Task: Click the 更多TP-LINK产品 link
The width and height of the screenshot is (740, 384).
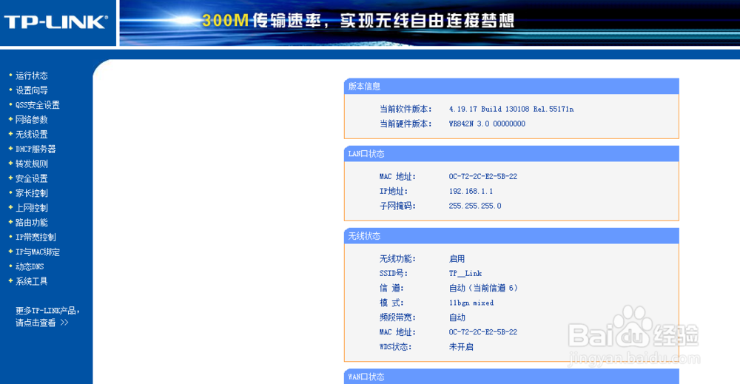Action: [x=47, y=311]
